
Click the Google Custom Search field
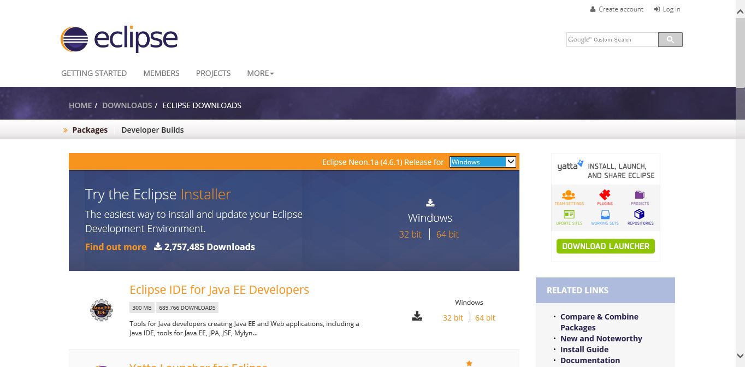click(612, 39)
